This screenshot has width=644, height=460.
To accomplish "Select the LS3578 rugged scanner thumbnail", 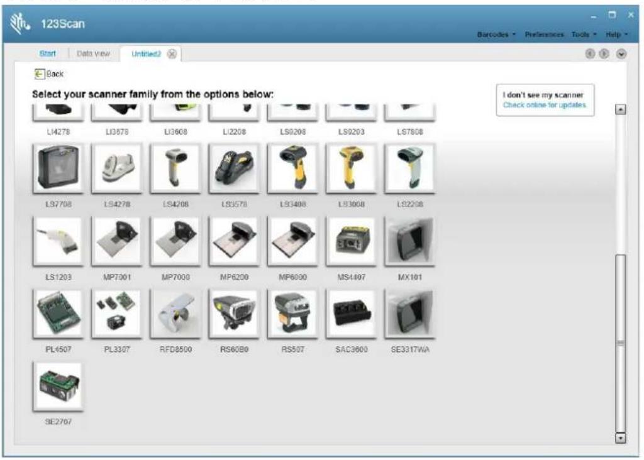I will point(234,168).
